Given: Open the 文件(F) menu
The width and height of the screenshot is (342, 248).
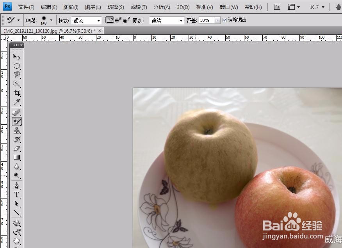Looking at the screenshot, I should pos(26,7).
